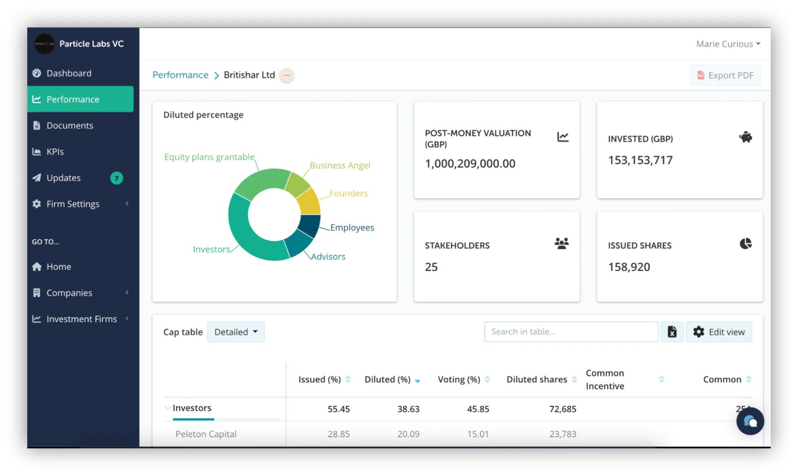798x476 pixels.
Task: Open the Marie Curious user menu
Action: coord(728,44)
